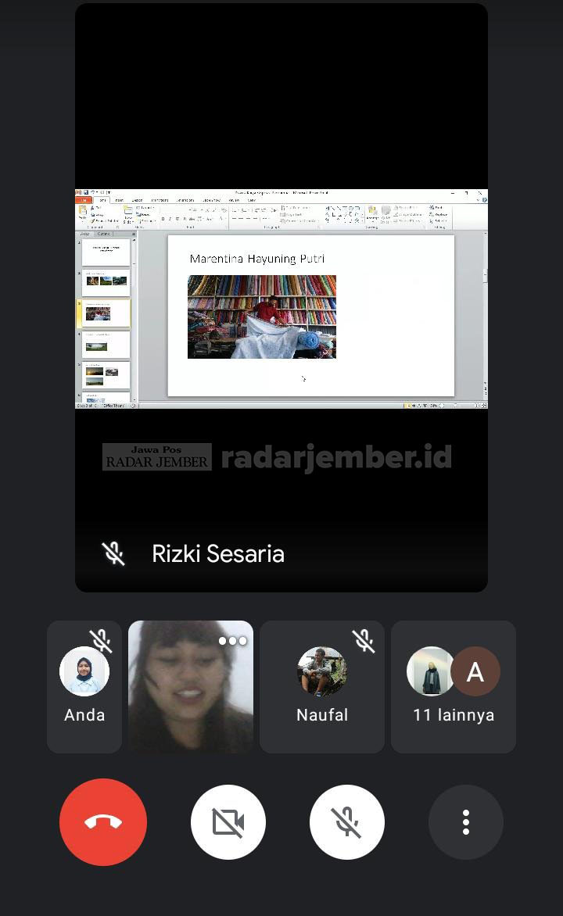The height and width of the screenshot is (916, 563).
Task: Tap the muted mic icon on Anda's tile
Action: click(101, 641)
